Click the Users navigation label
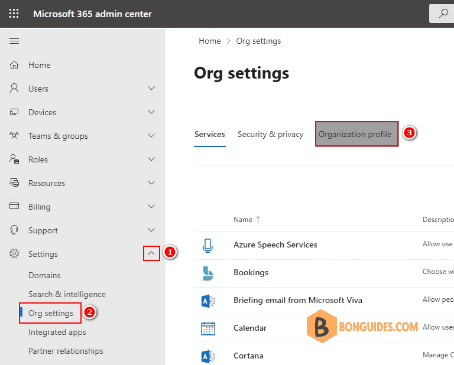The image size is (454, 365). [38, 89]
